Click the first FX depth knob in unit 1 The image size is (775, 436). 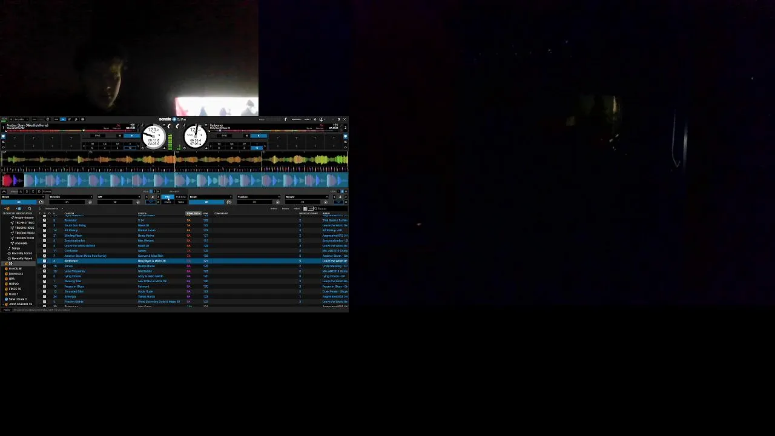tap(41, 202)
